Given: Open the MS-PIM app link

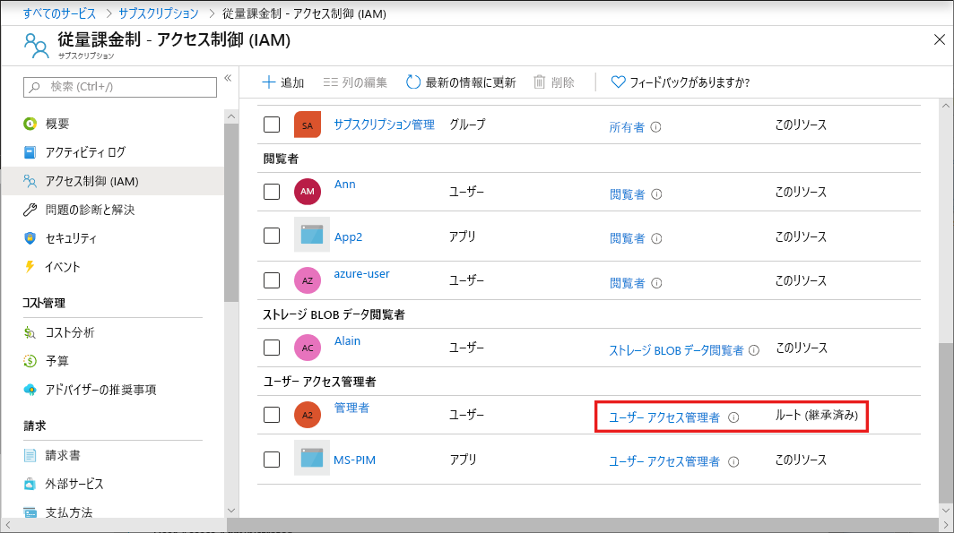Looking at the screenshot, I should click(x=355, y=460).
